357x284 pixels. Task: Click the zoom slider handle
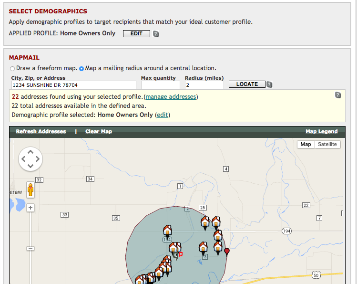pyautogui.click(x=31, y=249)
